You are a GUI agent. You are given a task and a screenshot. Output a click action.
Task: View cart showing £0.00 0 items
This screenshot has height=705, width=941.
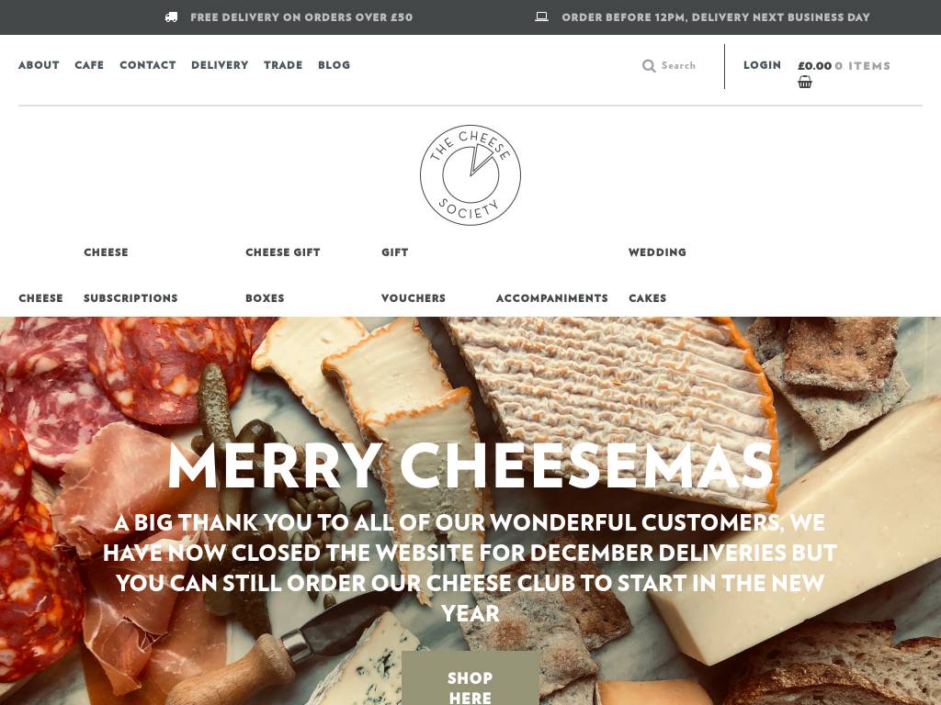click(844, 66)
